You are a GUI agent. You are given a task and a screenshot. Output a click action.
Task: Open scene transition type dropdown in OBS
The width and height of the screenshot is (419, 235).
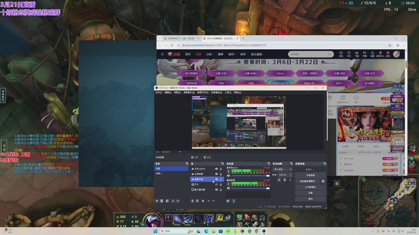click(x=282, y=169)
